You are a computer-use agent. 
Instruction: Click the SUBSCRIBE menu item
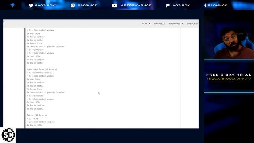[192, 23]
